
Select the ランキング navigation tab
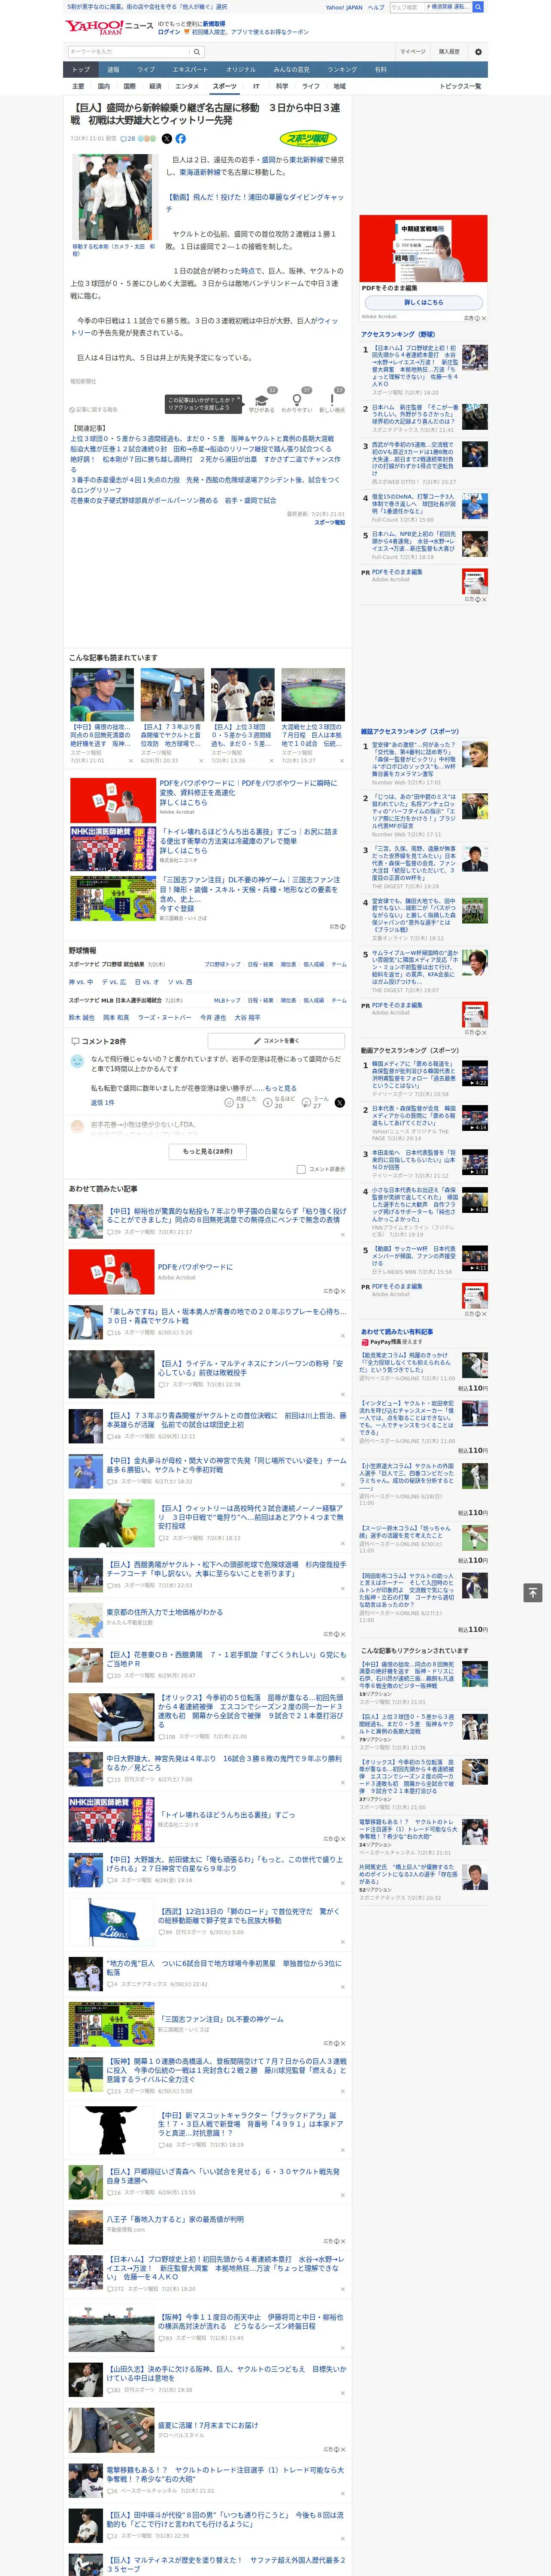tap(342, 69)
